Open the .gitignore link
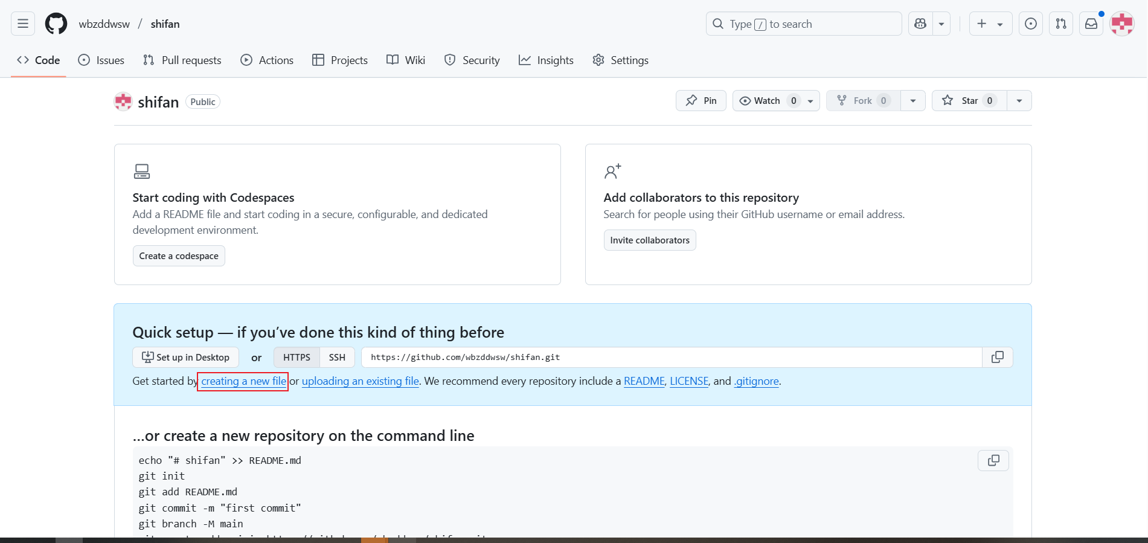This screenshot has height=543, width=1148. coord(756,381)
